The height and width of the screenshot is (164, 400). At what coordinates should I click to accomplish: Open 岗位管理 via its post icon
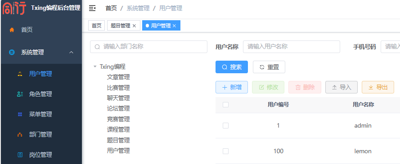(20, 155)
